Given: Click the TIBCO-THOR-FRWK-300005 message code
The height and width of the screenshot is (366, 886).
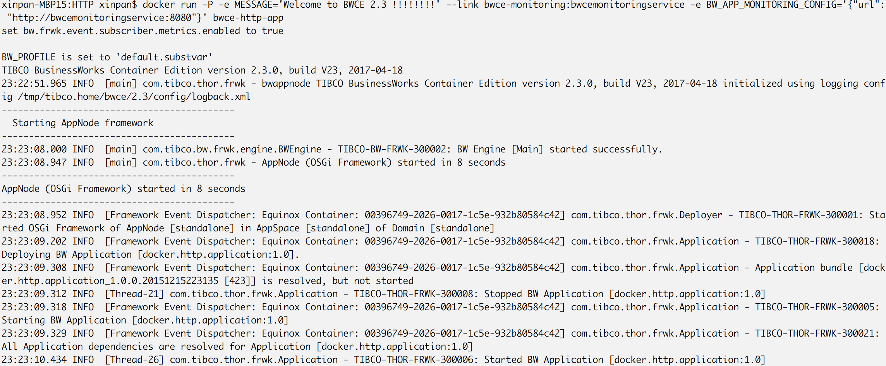Looking at the screenshot, I should click(x=815, y=307).
